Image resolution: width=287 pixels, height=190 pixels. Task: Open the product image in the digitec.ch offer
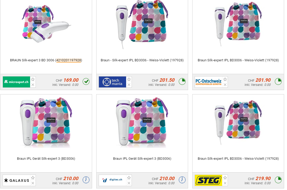(142, 123)
